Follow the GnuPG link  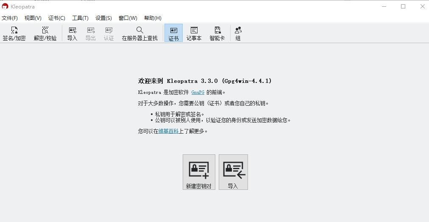[198, 92]
